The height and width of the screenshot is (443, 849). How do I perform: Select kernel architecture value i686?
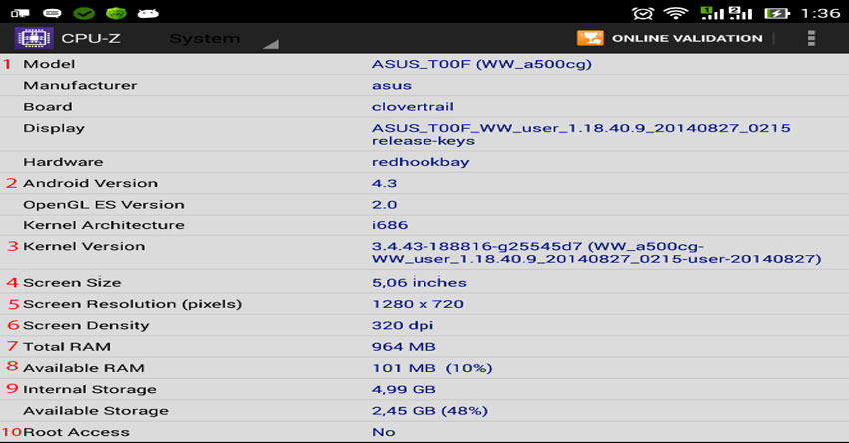[390, 225]
